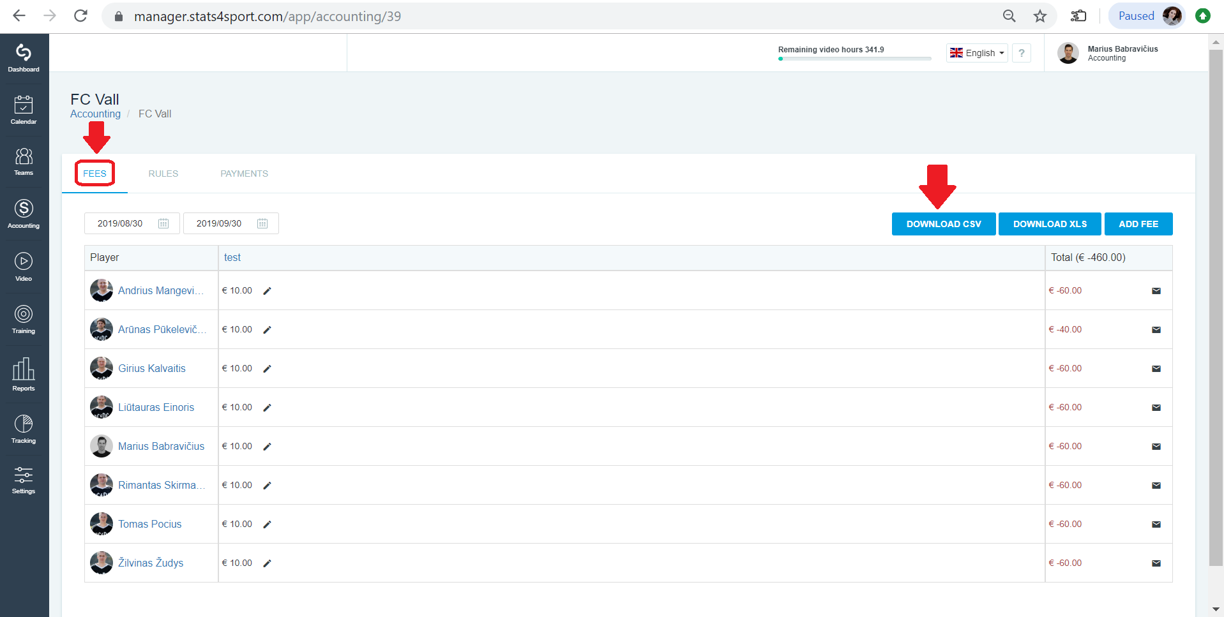Open Tomas Pocius player link

click(x=150, y=524)
